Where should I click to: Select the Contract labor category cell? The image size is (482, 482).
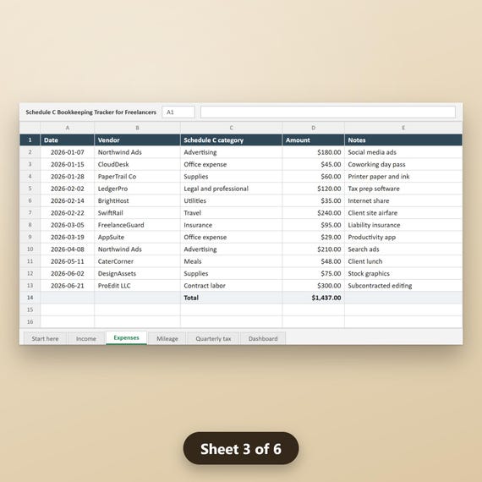click(231, 286)
